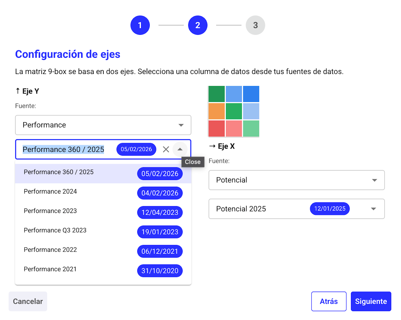Click the red bottom-left matrix cell
401x320 pixels.
click(216, 129)
